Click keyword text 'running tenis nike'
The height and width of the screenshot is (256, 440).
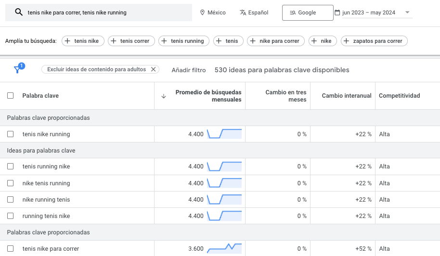click(x=46, y=216)
